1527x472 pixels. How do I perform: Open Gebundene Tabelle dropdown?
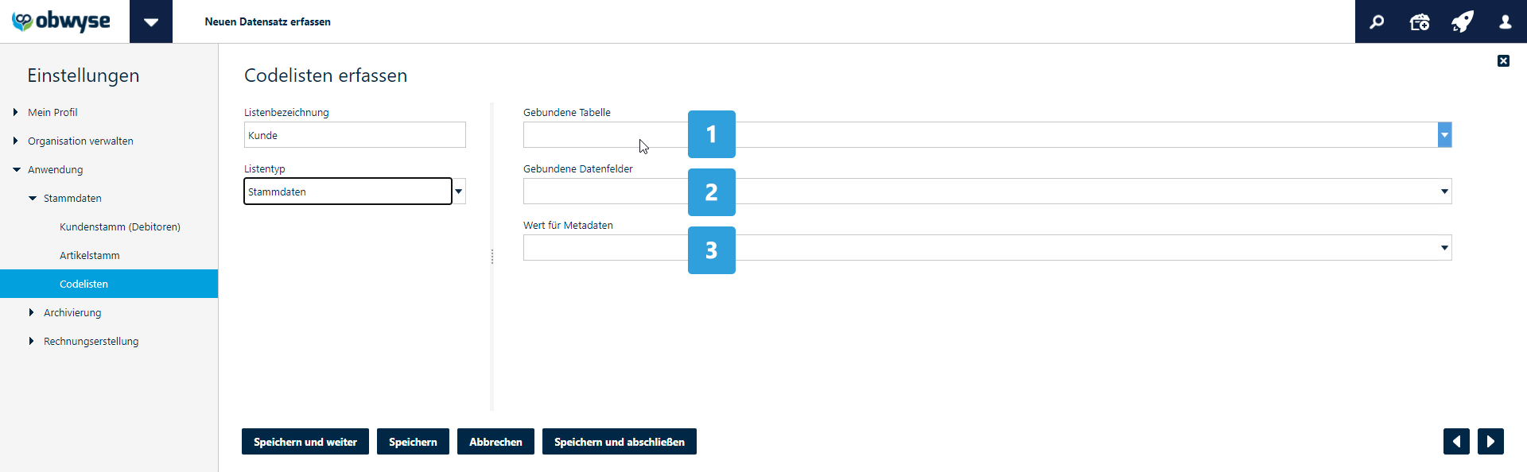point(1444,135)
